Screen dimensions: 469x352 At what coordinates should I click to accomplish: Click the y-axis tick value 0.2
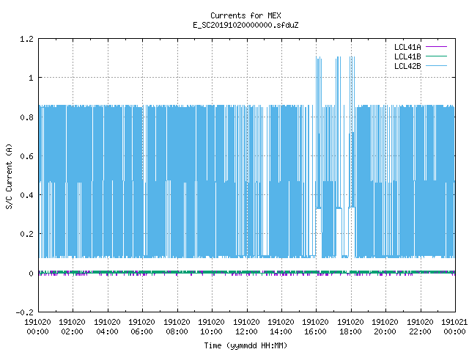(x=26, y=234)
